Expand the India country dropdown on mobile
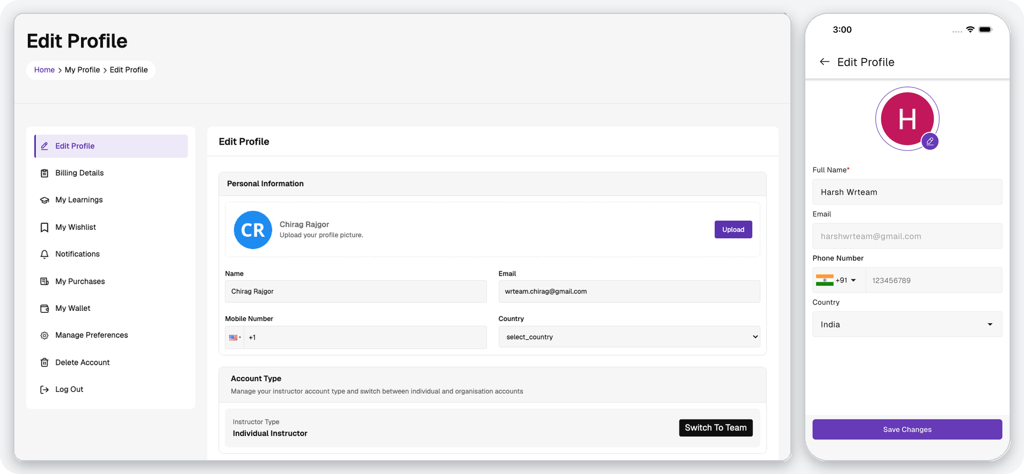The image size is (1024, 474). (907, 324)
